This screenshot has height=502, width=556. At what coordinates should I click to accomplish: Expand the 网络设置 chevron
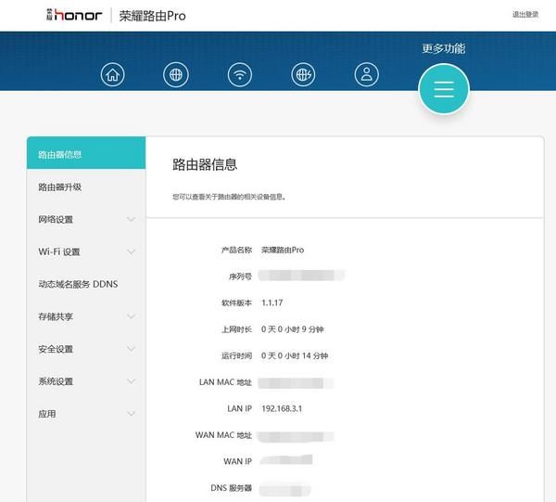click(131, 219)
